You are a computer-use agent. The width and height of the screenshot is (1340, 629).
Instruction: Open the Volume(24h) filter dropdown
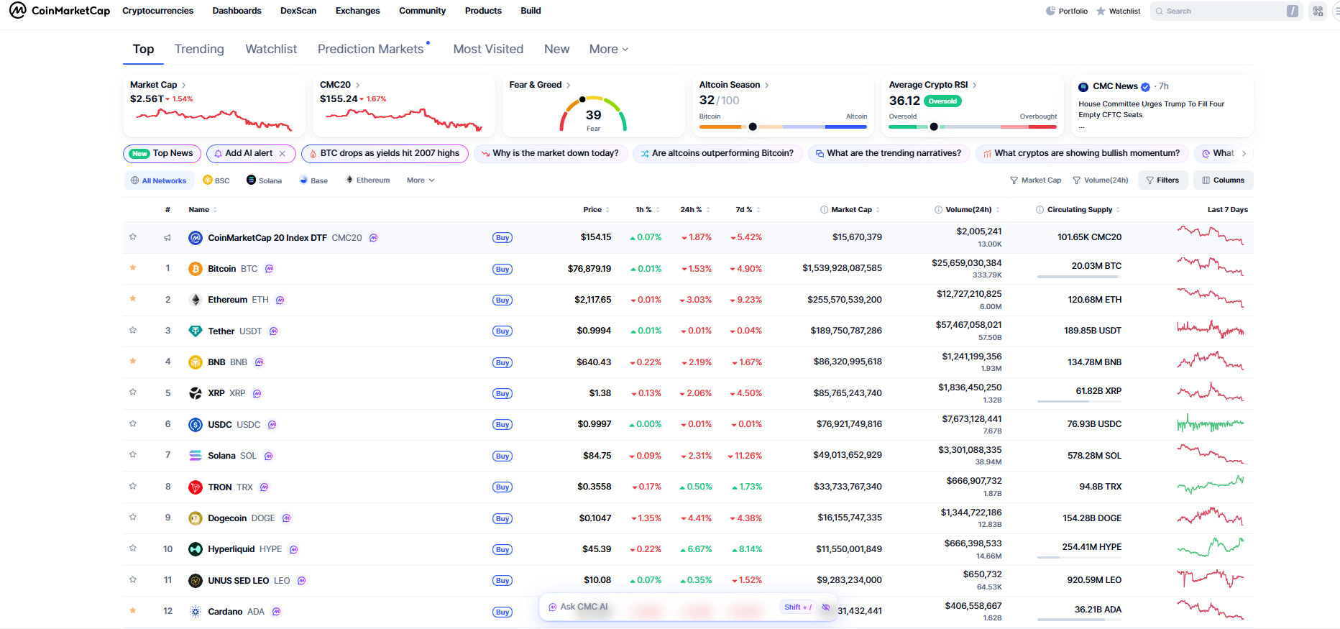pyautogui.click(x=1101, y=180)
